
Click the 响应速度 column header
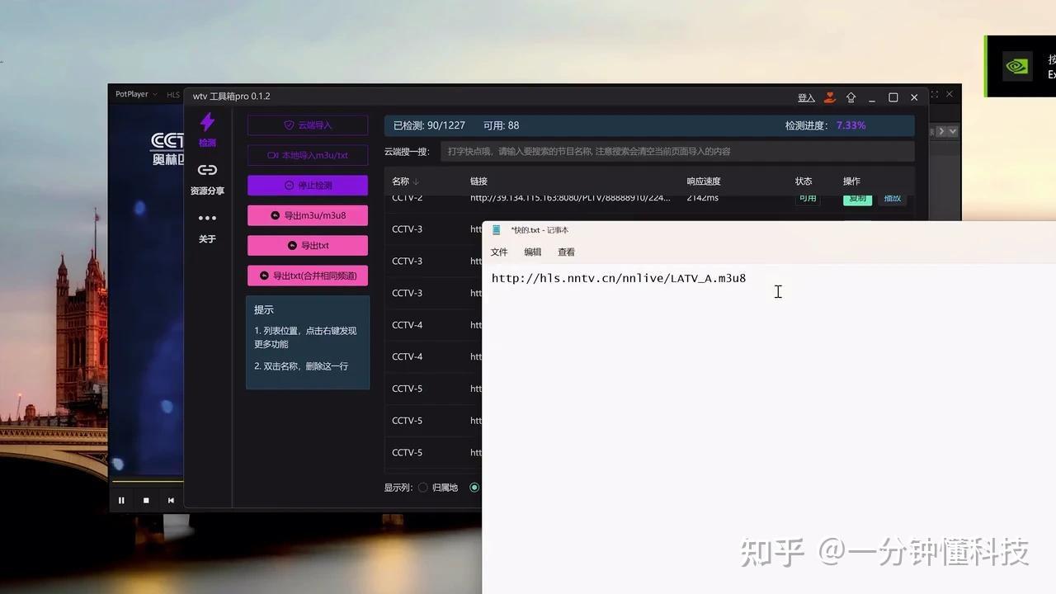(704, 181)
